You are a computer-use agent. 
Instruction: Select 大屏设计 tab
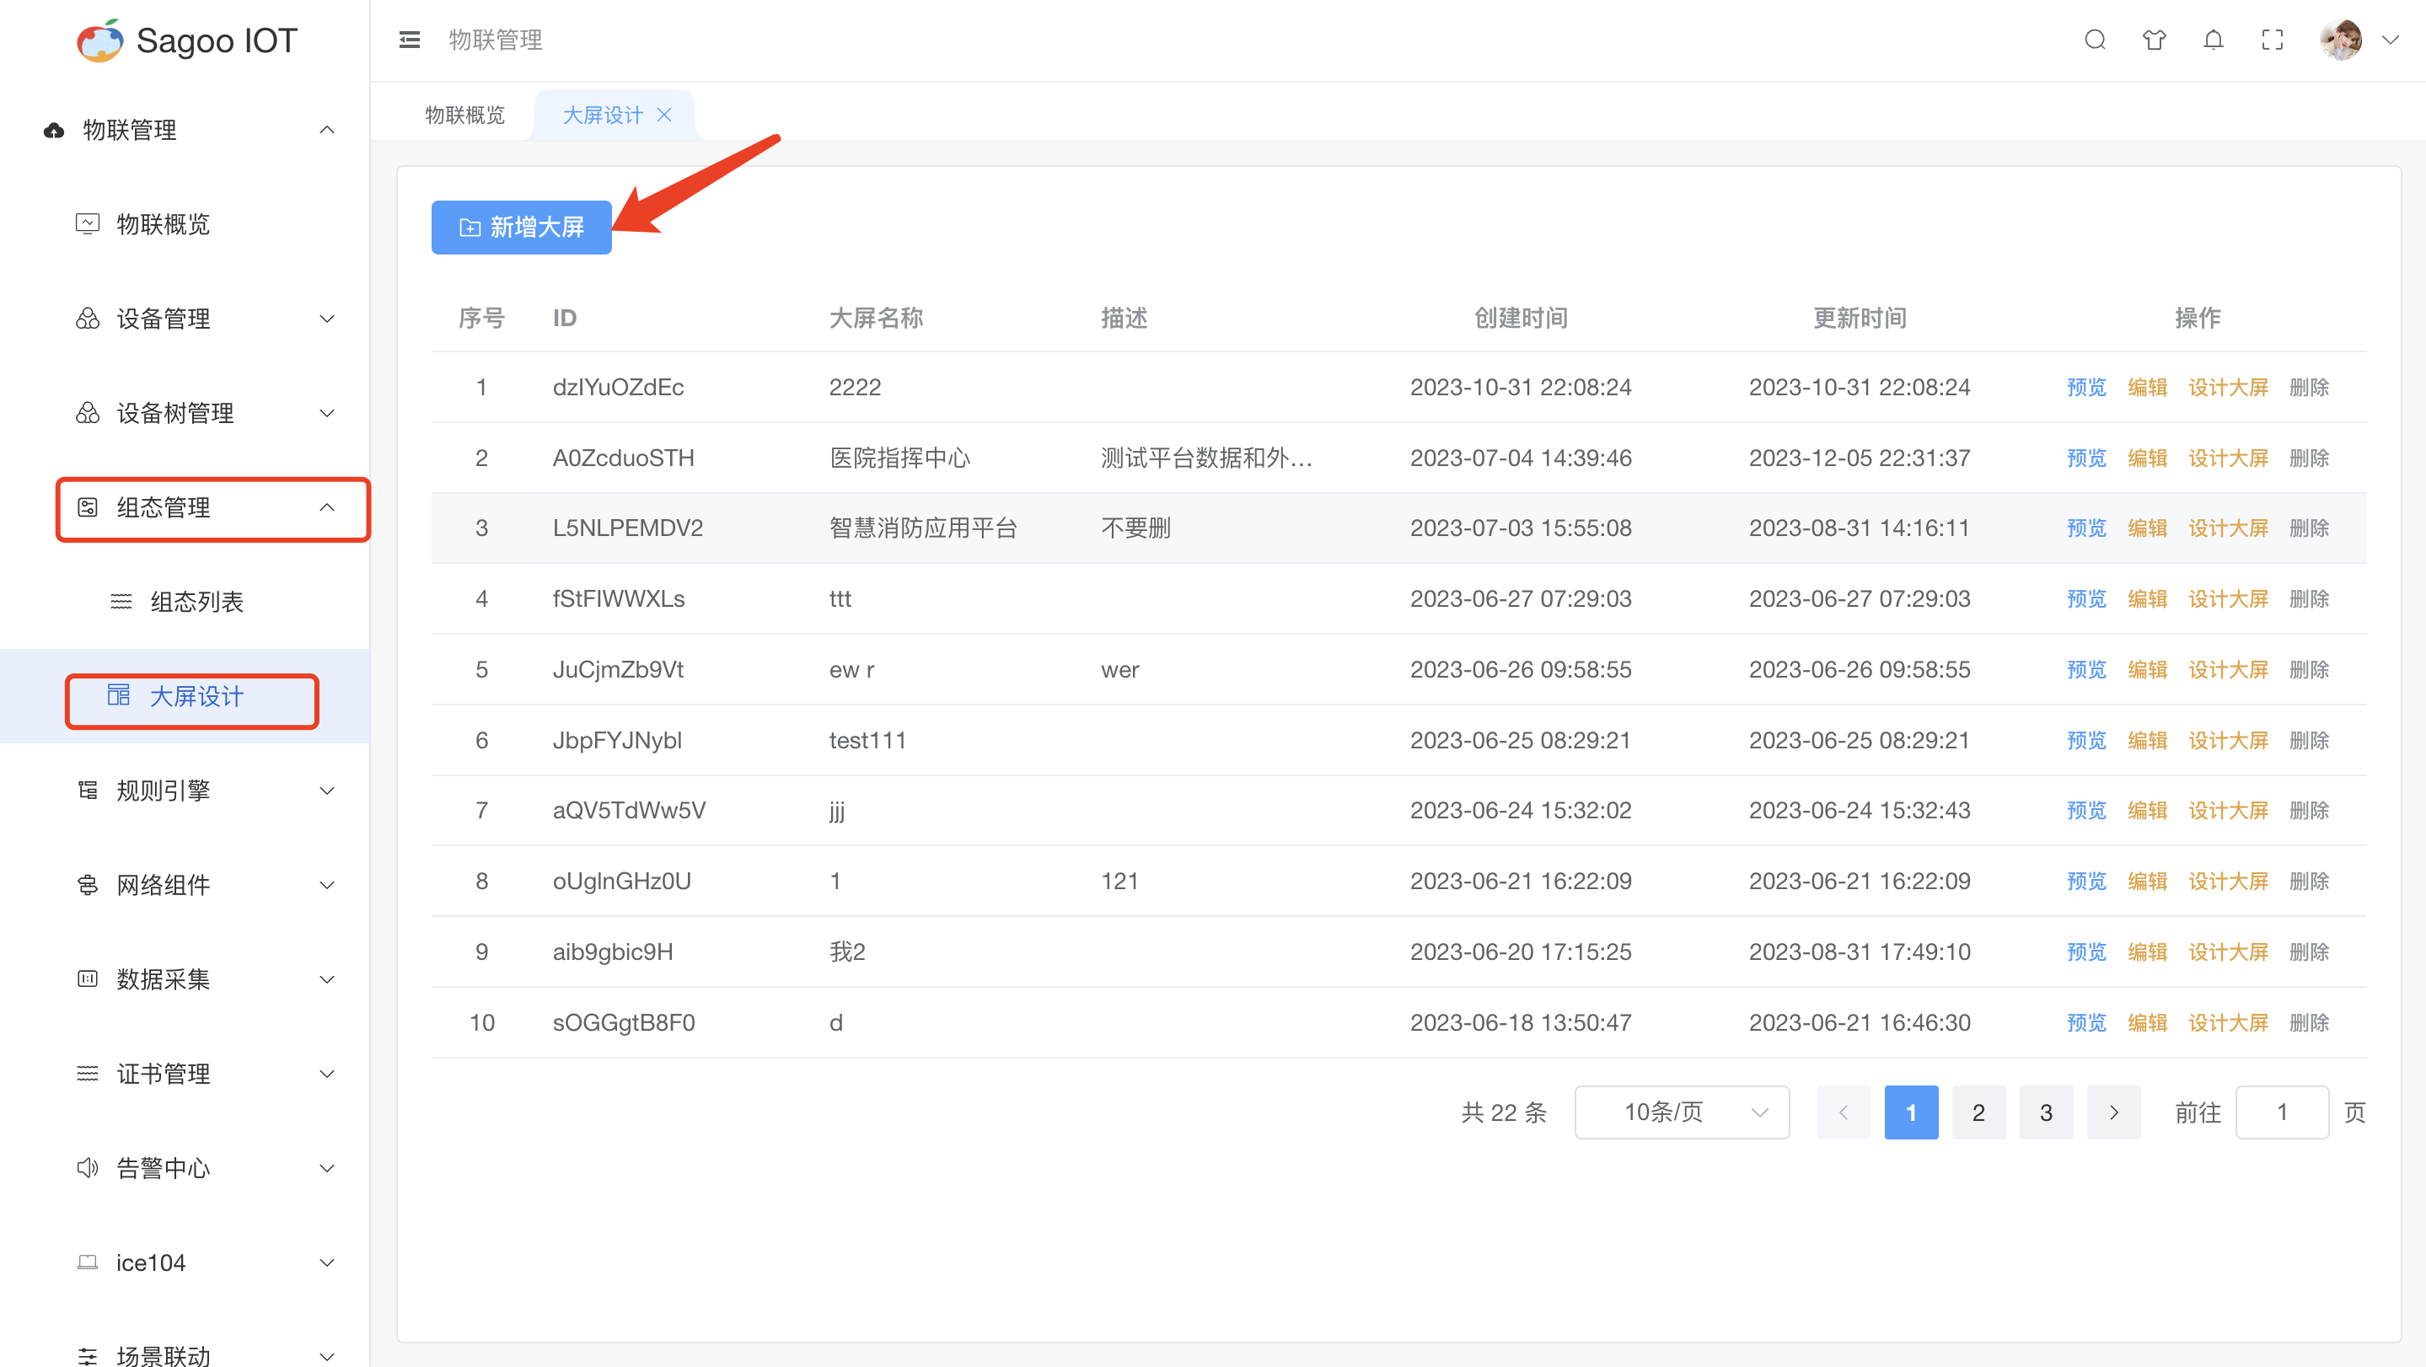(x=604, y=113)
